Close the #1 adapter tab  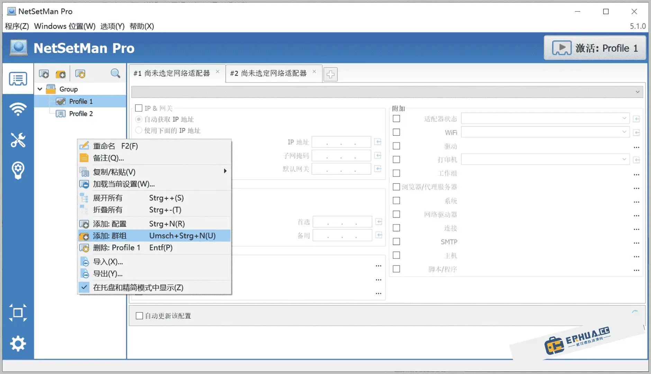218,72
